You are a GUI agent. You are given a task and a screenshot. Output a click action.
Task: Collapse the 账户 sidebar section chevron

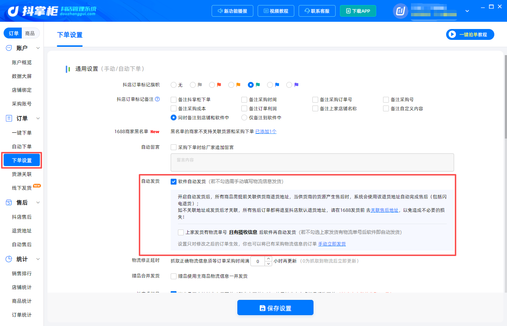38,48
